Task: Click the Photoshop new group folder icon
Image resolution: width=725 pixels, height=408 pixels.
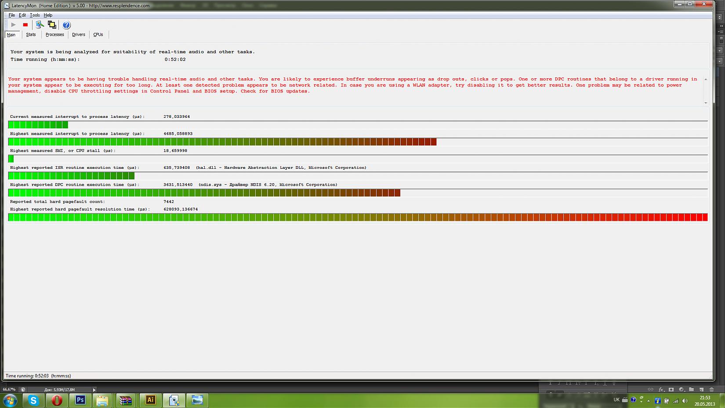Action: pos(692,390)
